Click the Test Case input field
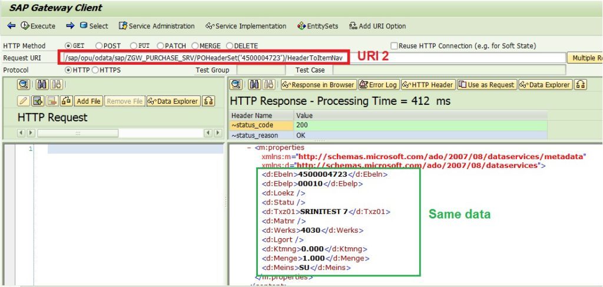This screenshot has height=287, width=603. point(449,70)
